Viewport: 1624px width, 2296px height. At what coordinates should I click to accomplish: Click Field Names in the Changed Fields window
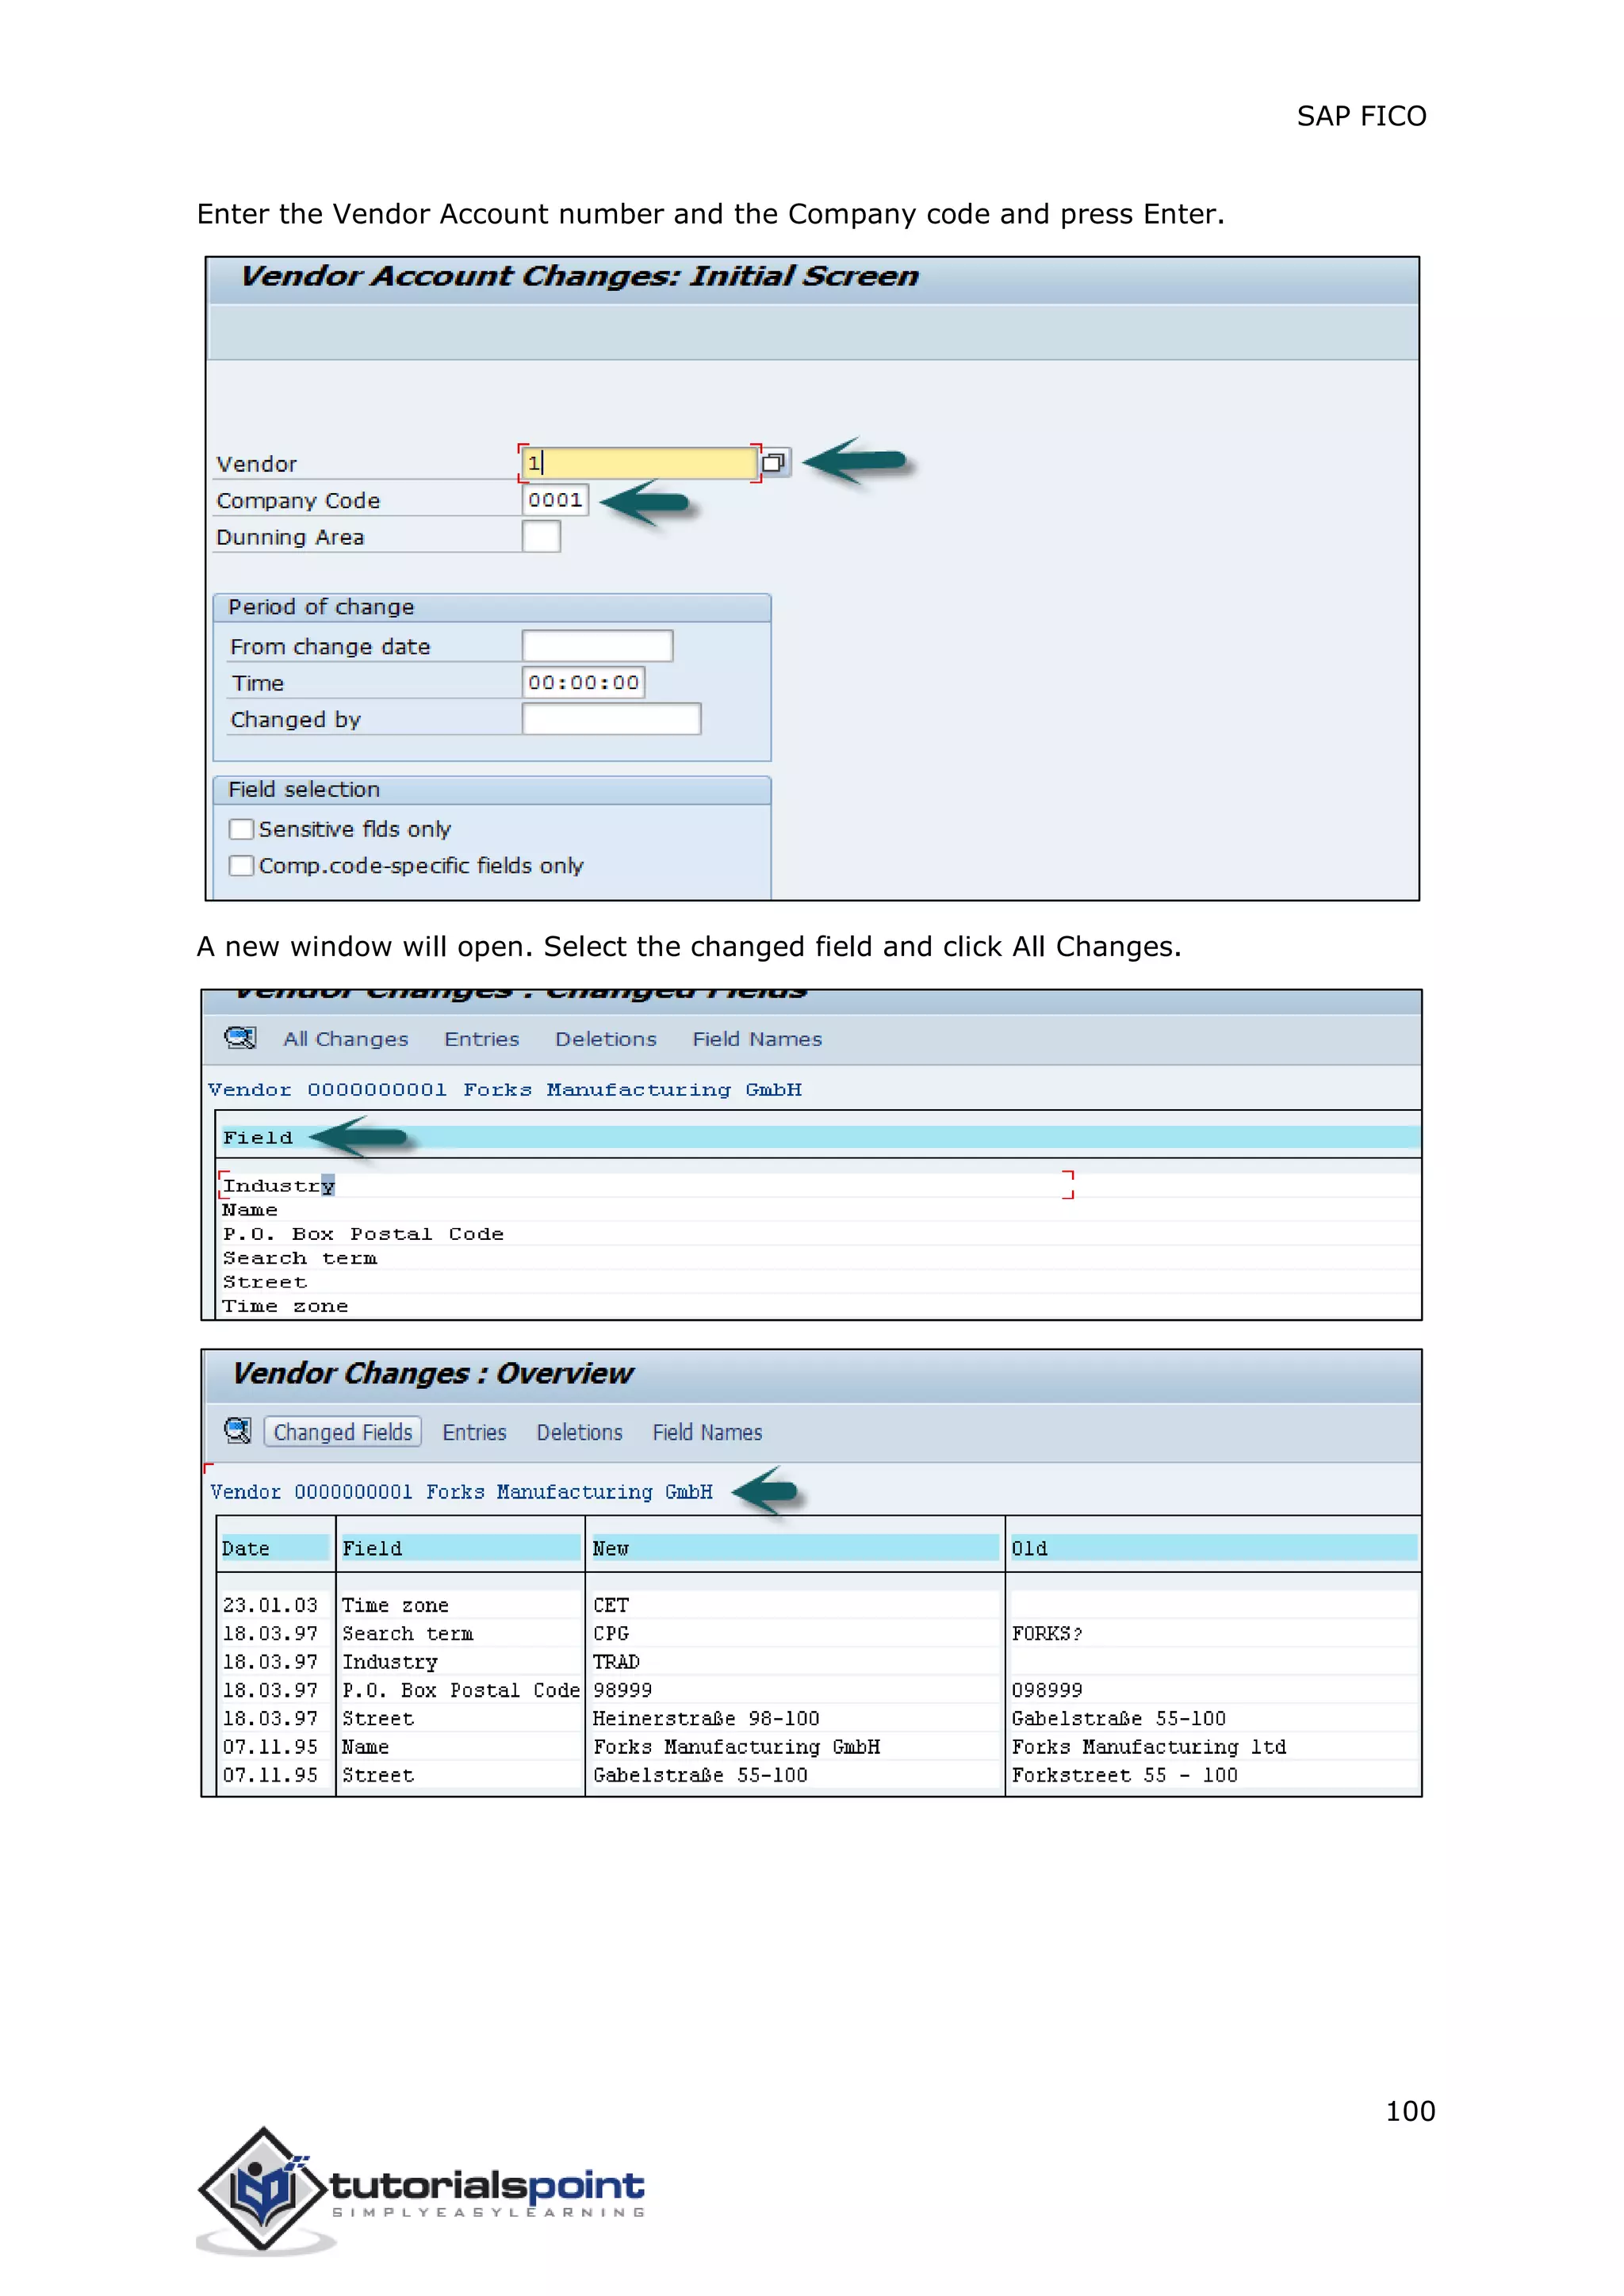[757, 1039]
